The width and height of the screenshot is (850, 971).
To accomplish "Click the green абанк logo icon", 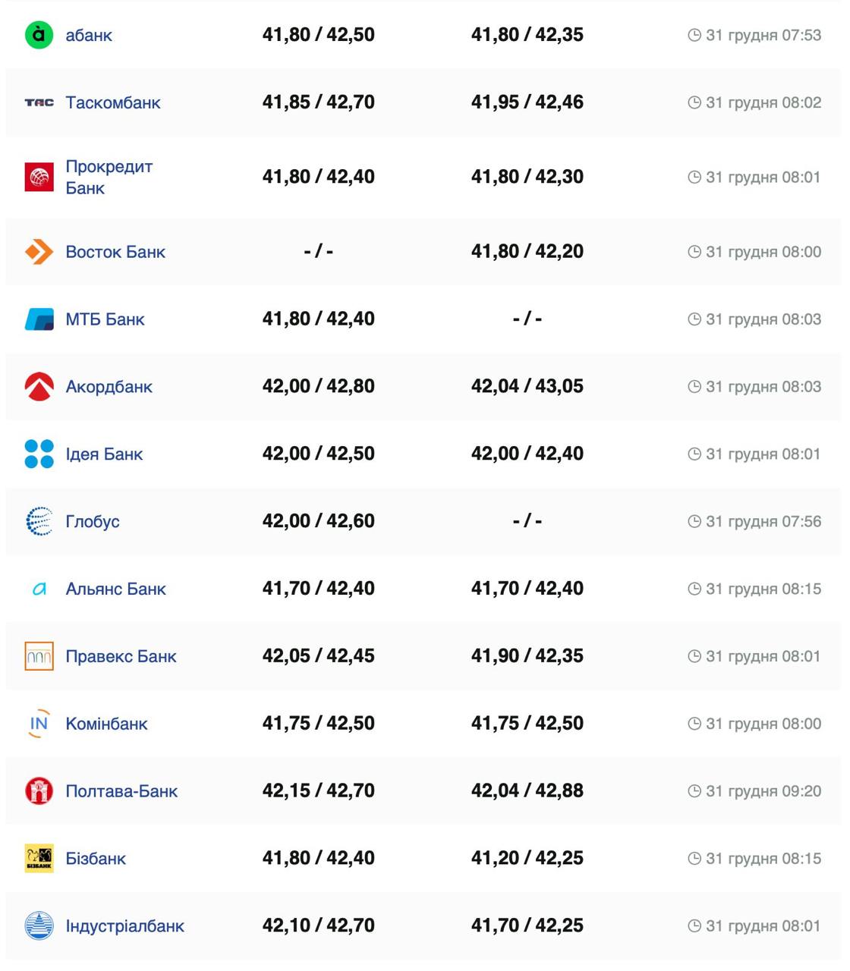I will pos(39,35).
